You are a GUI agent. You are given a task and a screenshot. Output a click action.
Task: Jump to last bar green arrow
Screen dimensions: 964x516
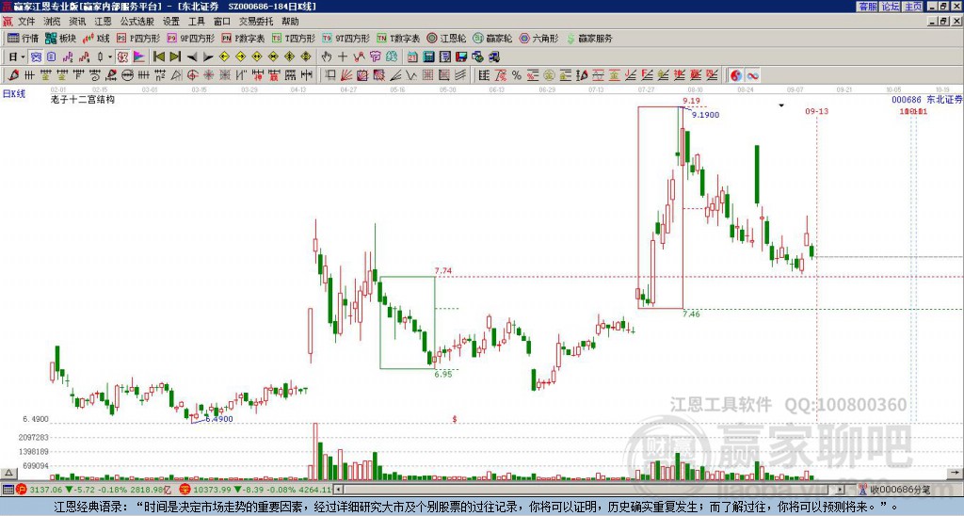click(x=175, y=57)
